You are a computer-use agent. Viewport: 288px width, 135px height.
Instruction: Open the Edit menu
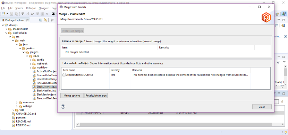point(10,8)
